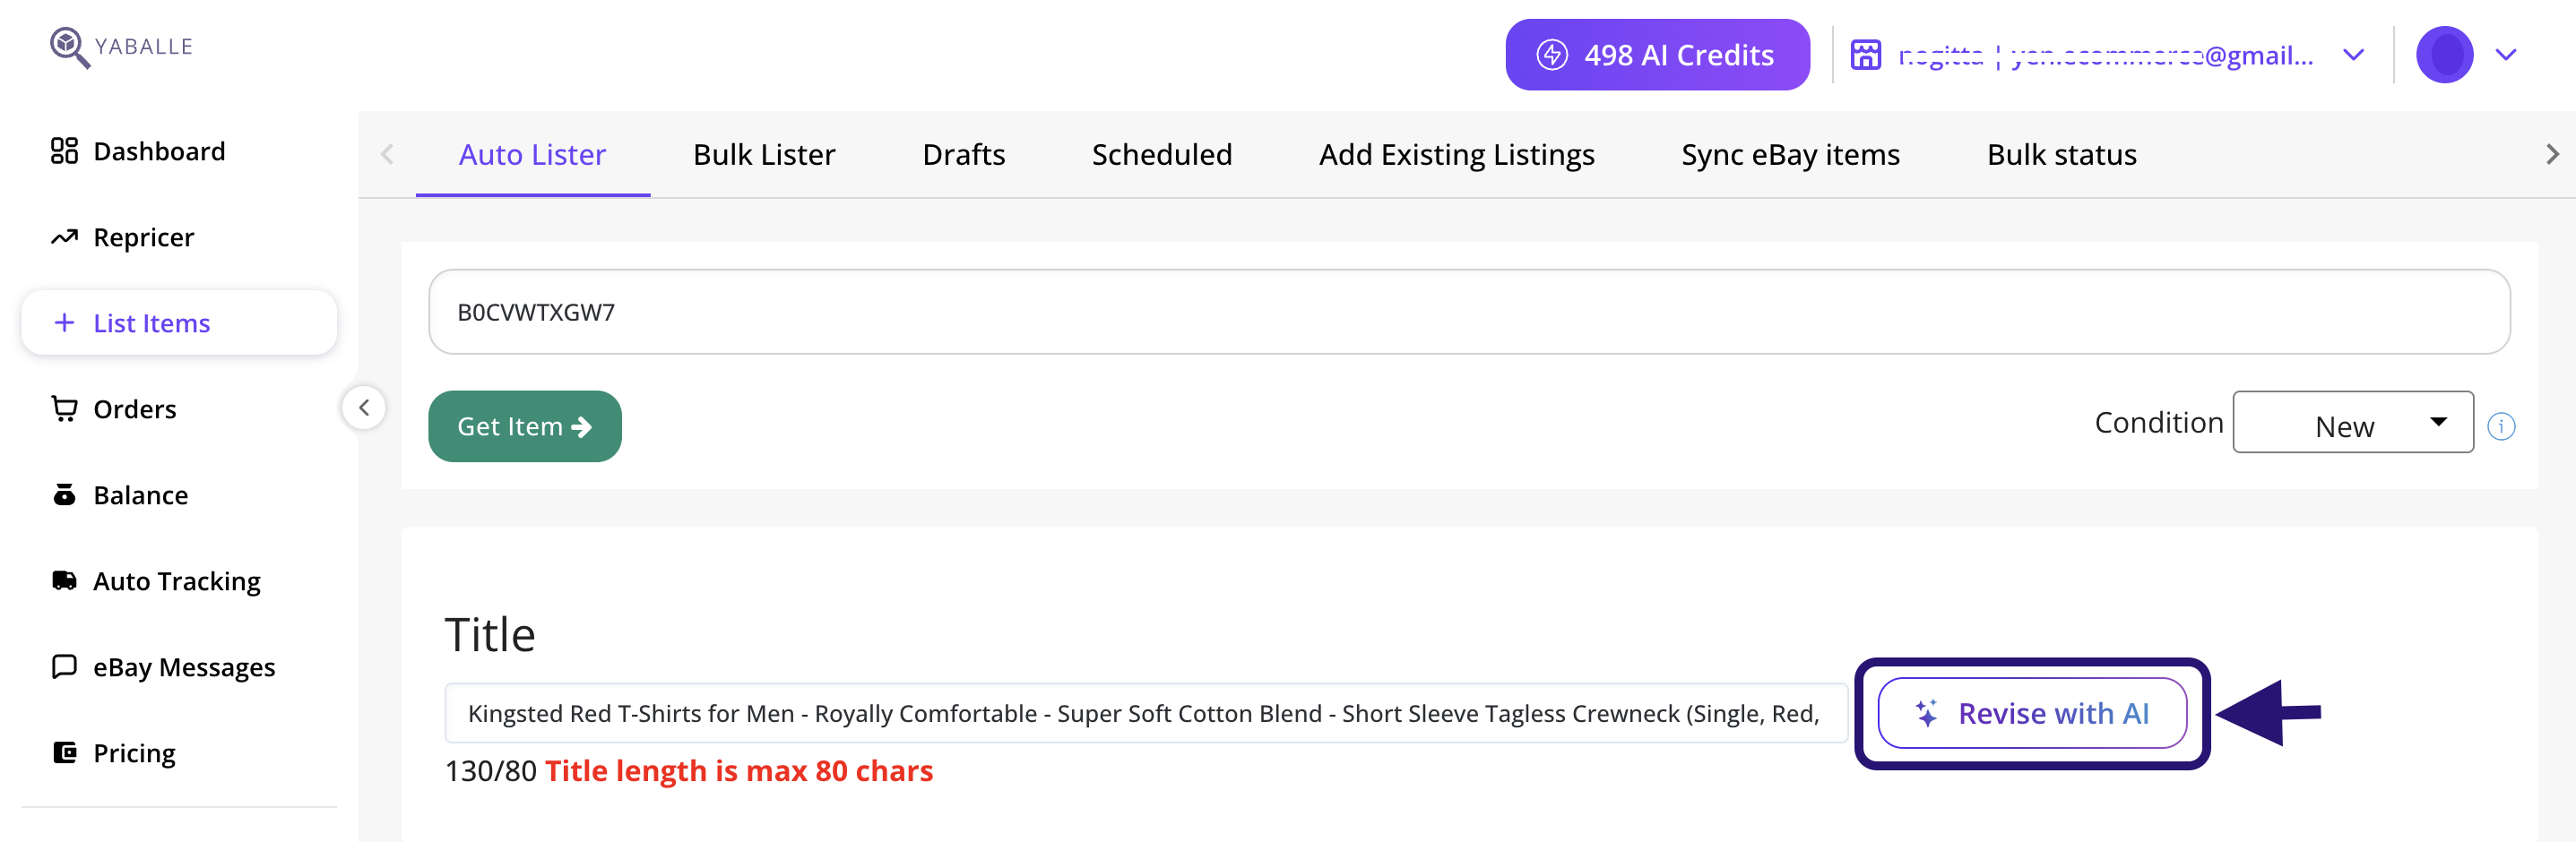This screenshot has width=2576, height=842.
Task: Expand the Condition dropdown showing New
Action: click(x=2352, y=423)
